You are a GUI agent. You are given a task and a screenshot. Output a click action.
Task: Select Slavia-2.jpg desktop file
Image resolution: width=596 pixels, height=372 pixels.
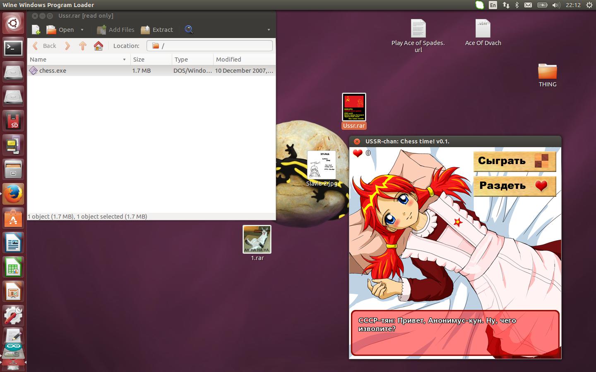(322, 169)
